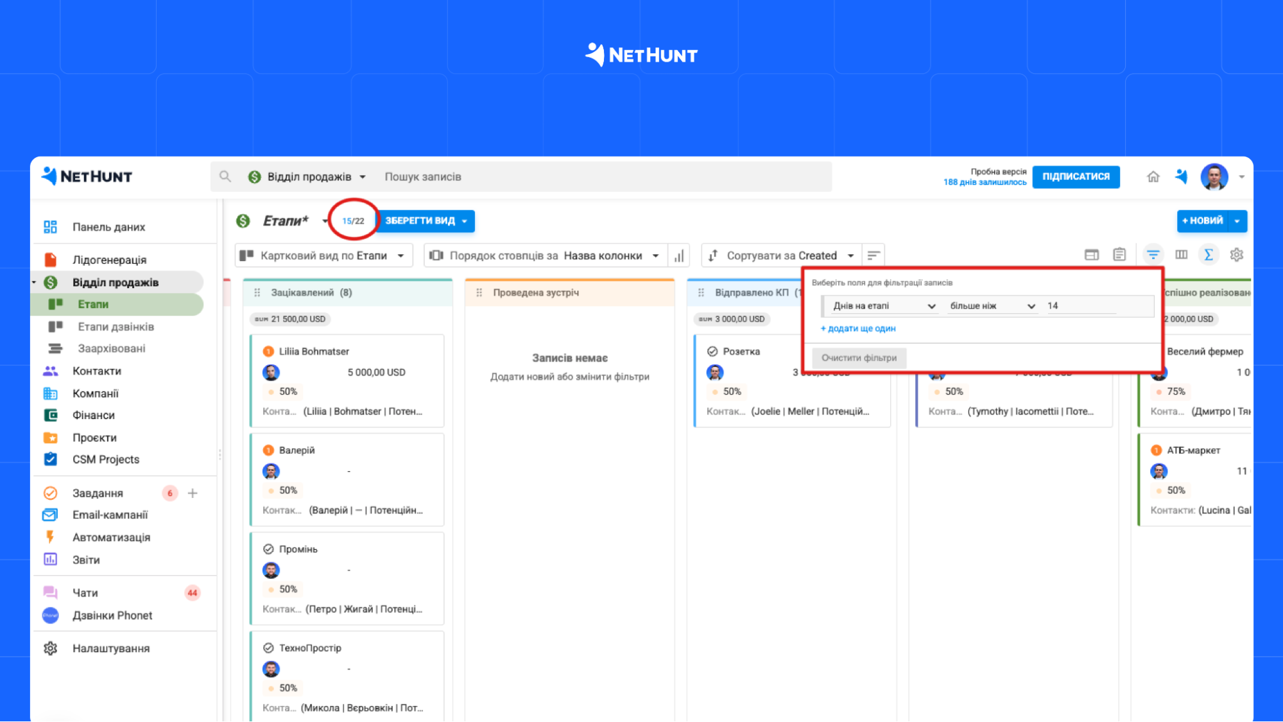The image size is (1283, 722).
Task: Open Картковий вид по Етапи dropdown
Action: 323,255
